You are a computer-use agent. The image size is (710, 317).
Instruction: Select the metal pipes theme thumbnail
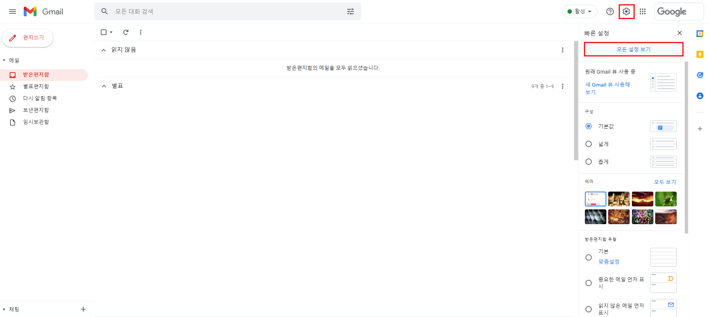click(595, 217)
